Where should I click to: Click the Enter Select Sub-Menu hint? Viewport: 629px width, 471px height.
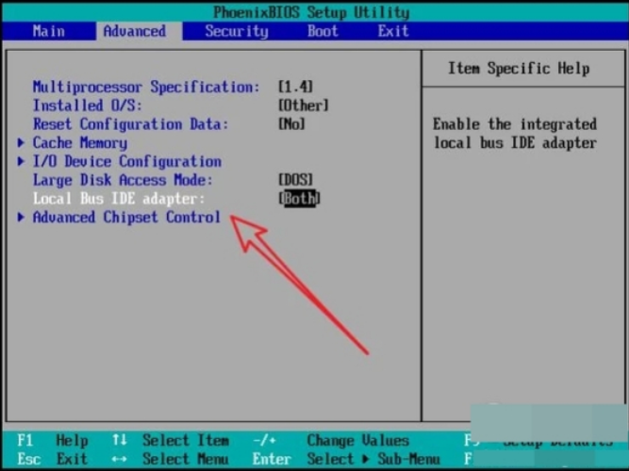pyautogui.click(x=337, y=459)
